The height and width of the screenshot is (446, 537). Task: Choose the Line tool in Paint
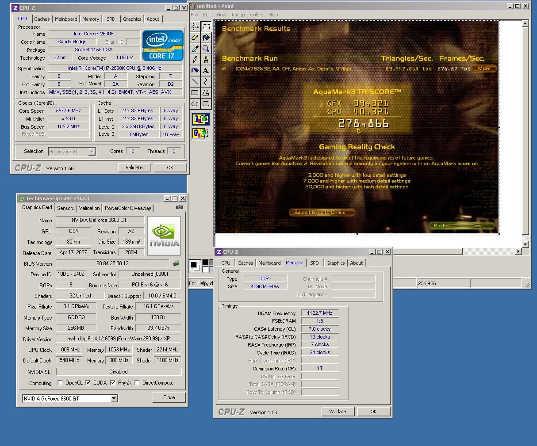tap(195, 82)
